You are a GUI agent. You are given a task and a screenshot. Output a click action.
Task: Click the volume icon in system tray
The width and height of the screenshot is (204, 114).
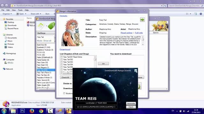pyautogui.click(x=184, y=111)
